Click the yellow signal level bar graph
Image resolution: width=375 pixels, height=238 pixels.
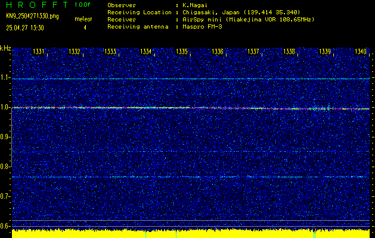click(x=191, y=234)
